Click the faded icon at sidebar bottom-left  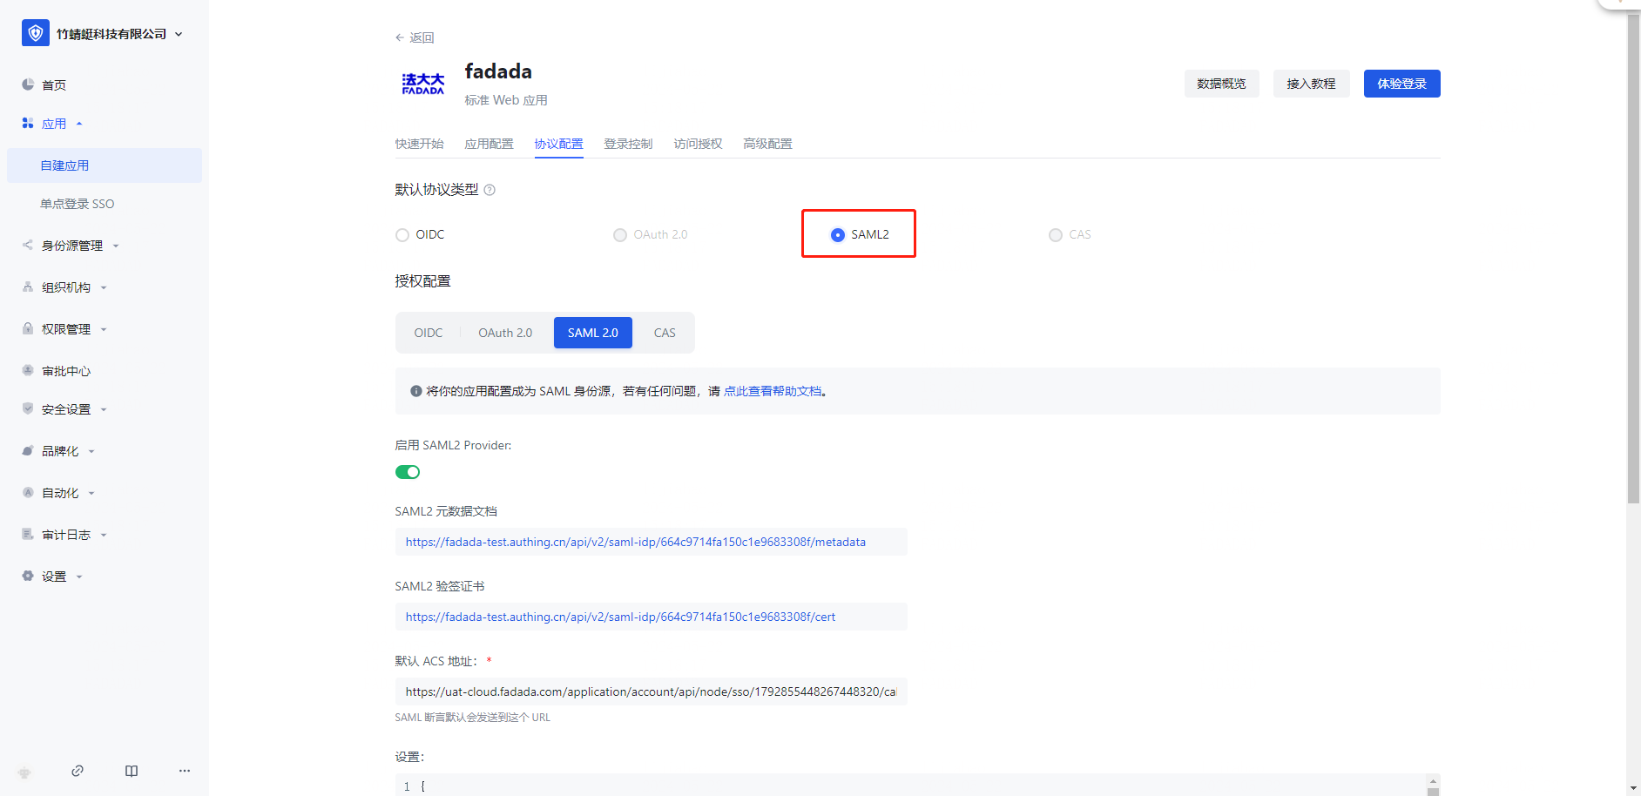click(x=24, y=772)
